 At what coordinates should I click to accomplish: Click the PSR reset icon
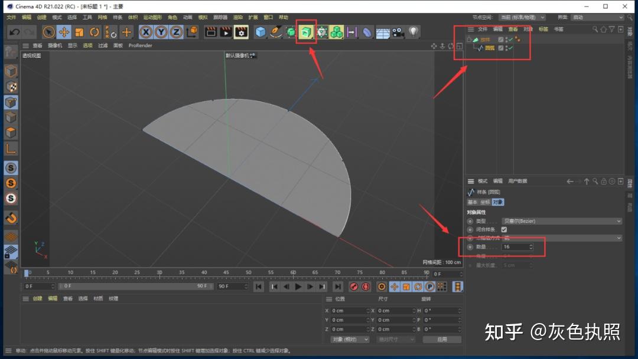click(110, 32)
